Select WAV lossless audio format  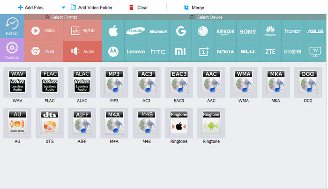(17, 82)
